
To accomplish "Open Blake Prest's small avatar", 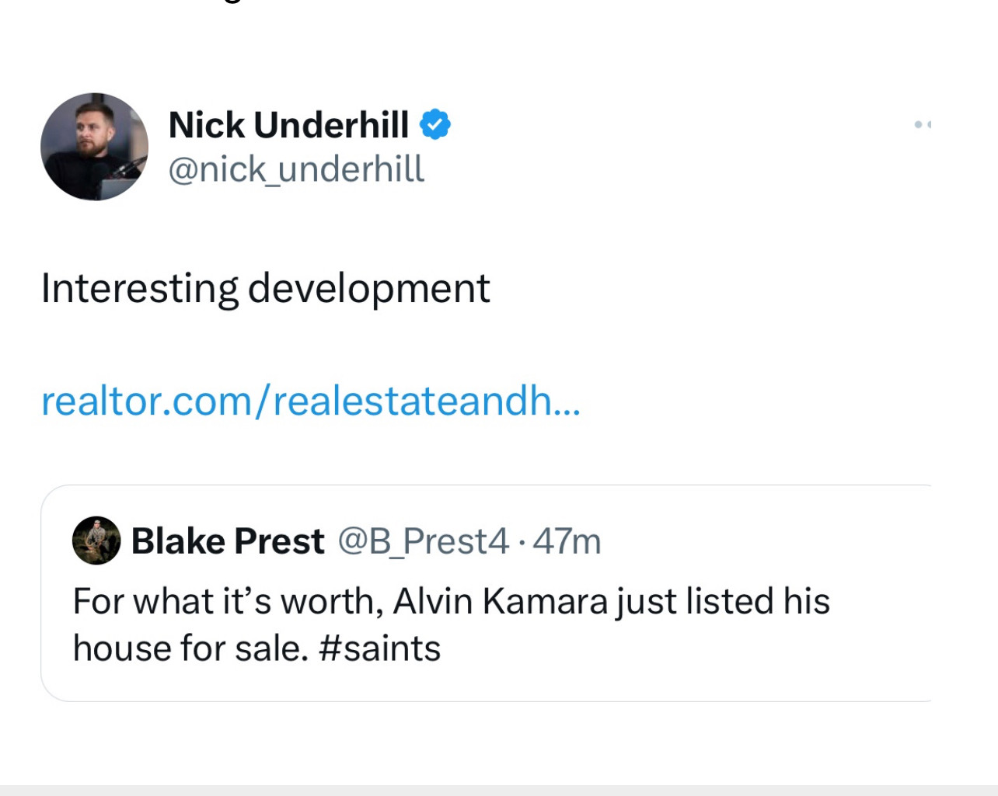I will [x=96, y=541].
